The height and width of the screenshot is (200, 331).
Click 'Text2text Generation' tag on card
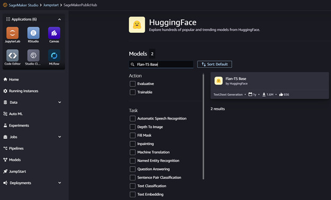point(228,95)
